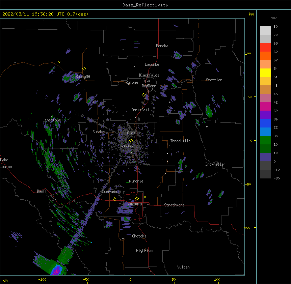
Task: Click the Ponoka city label
Action: coord(162,46)
